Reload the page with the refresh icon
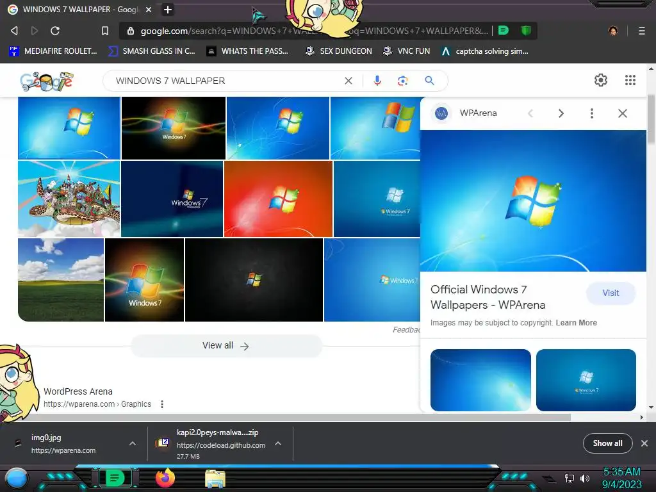656x492 pixels. 55,31
